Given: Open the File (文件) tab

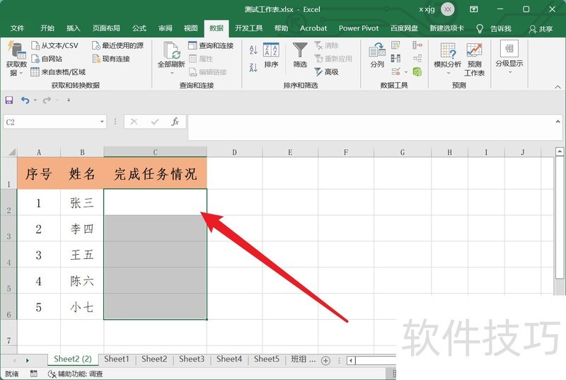Looking at the screenshot, I should point(17,28).
